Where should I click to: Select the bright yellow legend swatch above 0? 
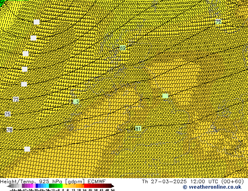tap(64, 186)
